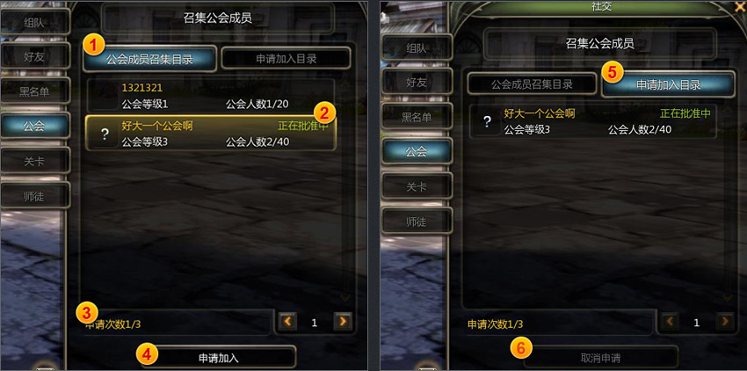Go to next page in left panel

pos(343,323)
